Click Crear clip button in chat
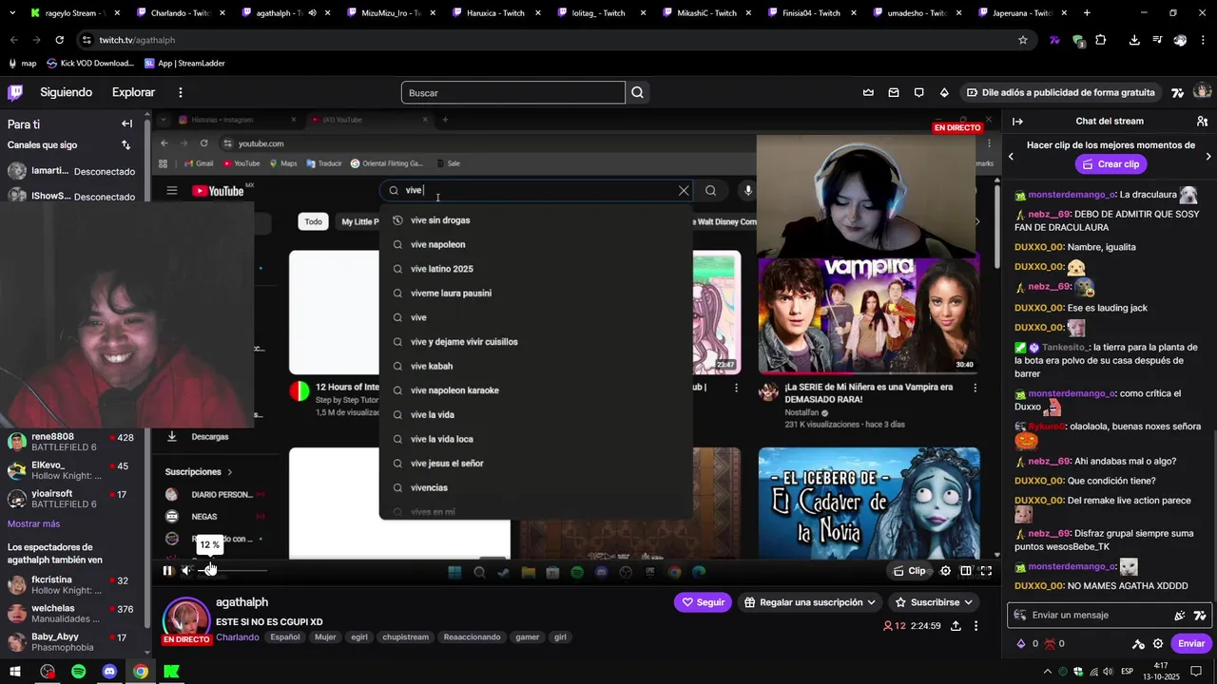 point(1111,163)
